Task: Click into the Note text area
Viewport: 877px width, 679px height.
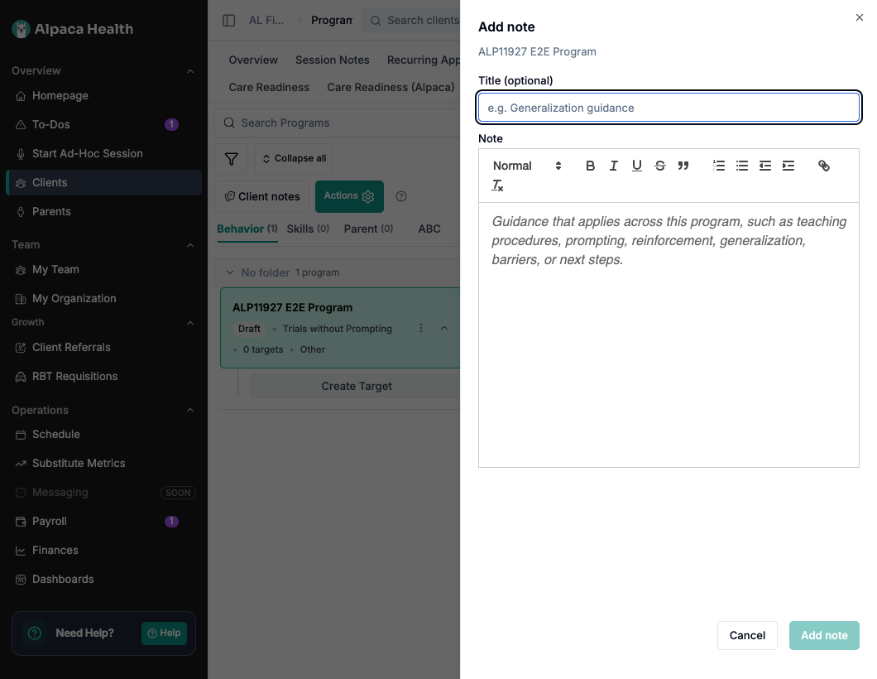Action: coord(669,335)
